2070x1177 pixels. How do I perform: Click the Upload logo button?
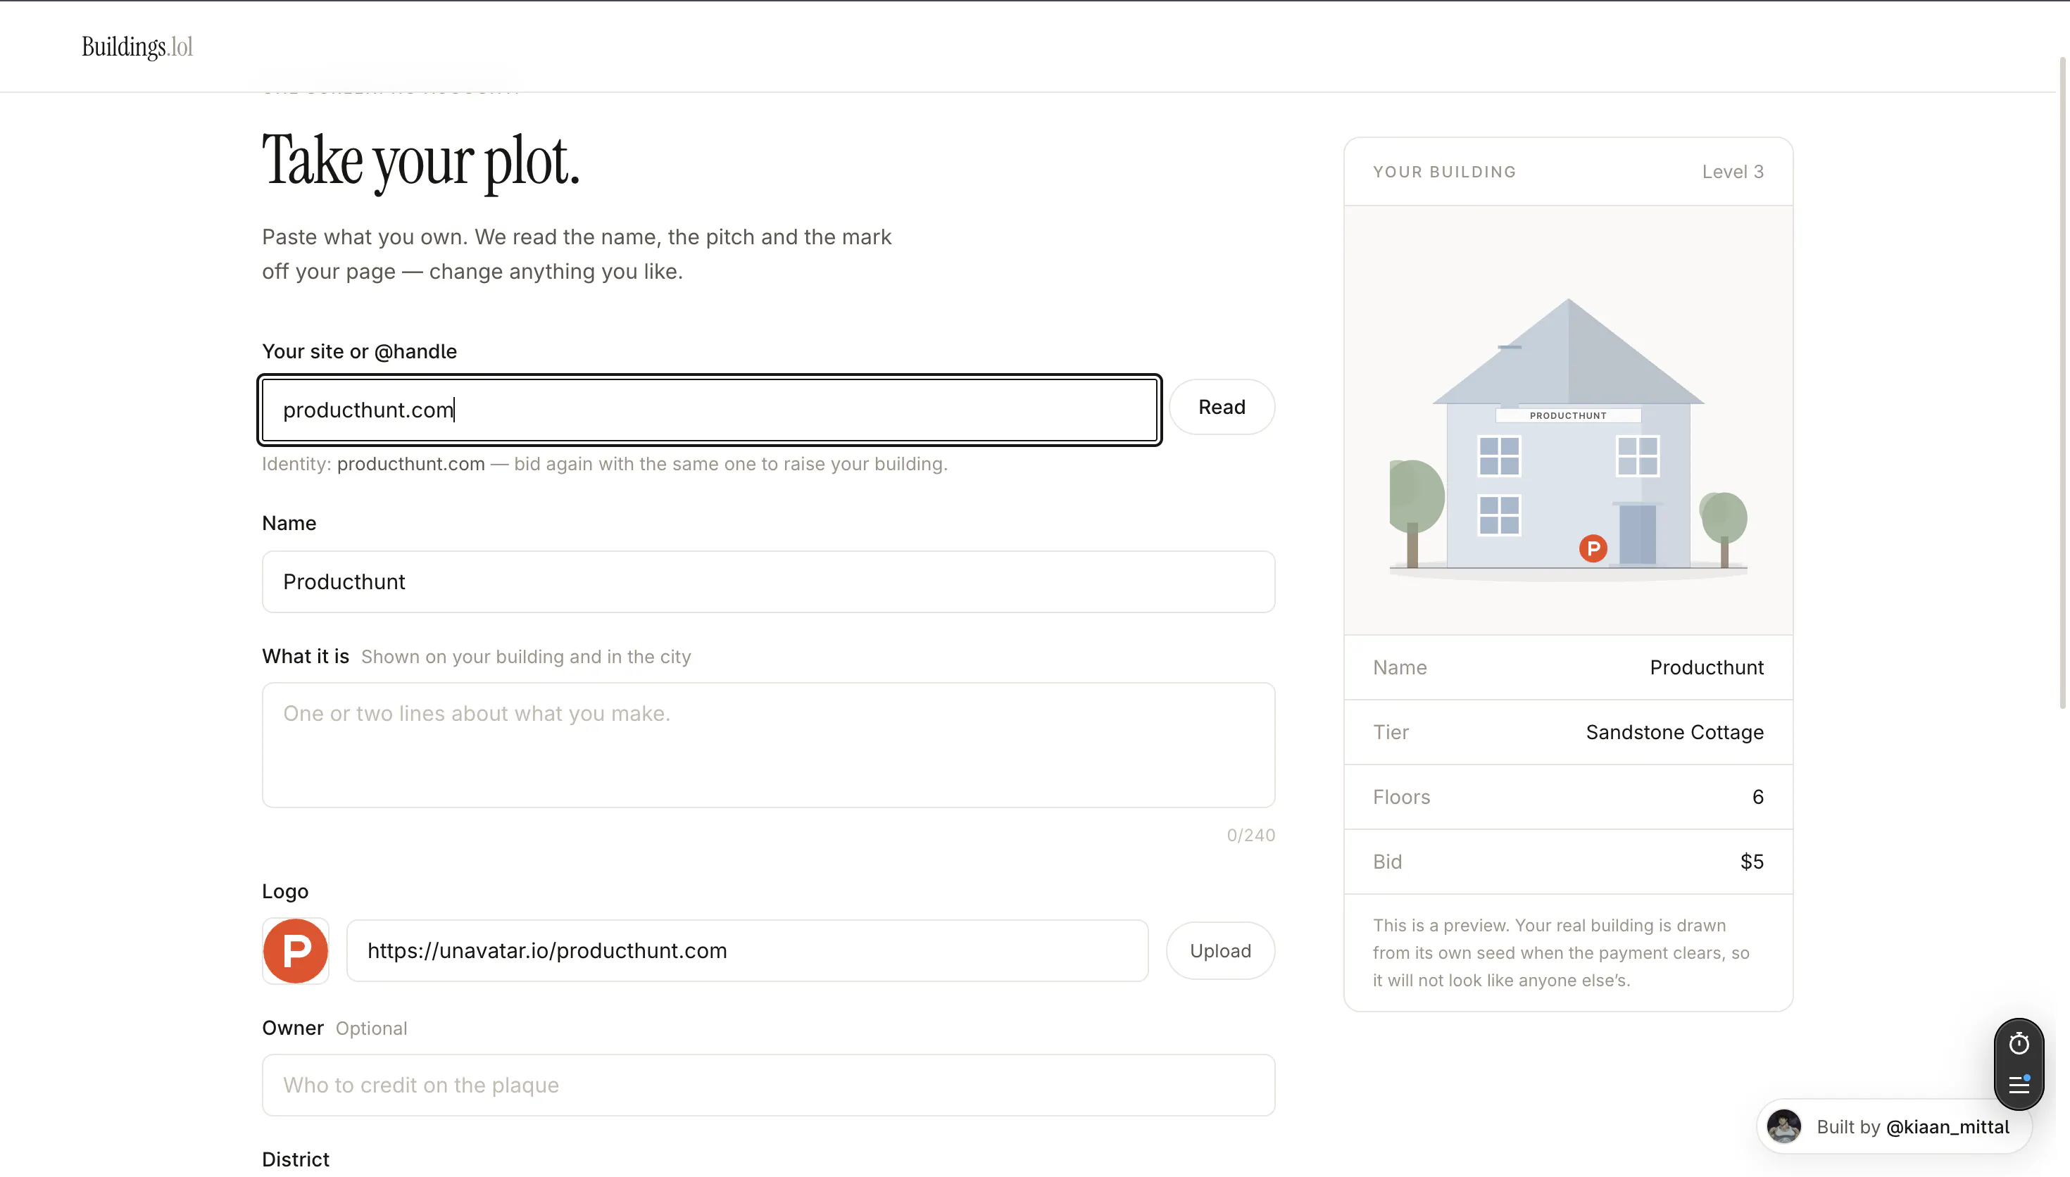[1220, 950]
